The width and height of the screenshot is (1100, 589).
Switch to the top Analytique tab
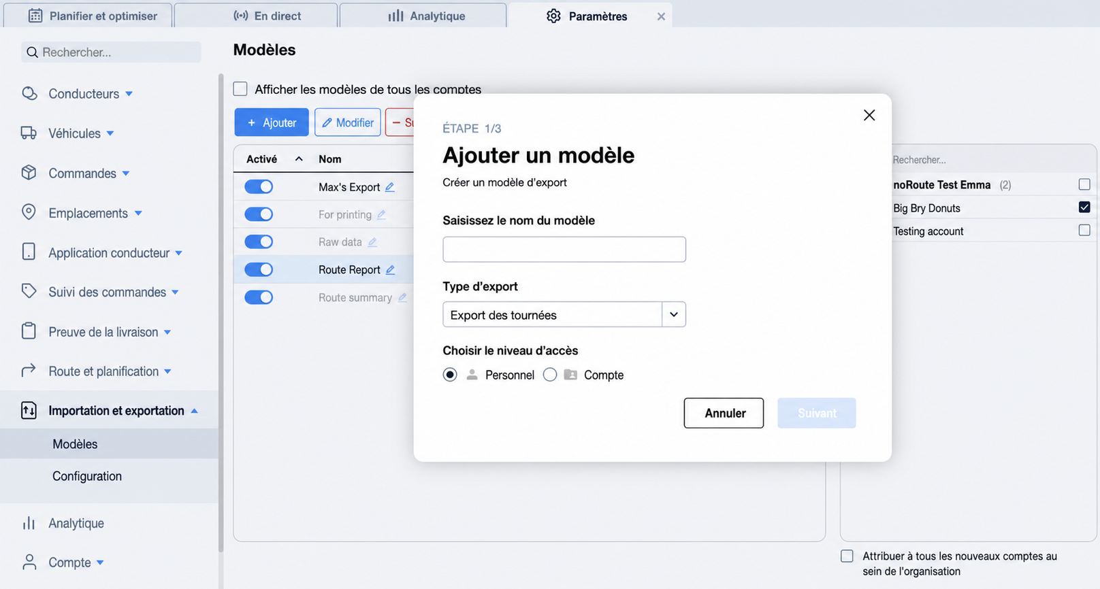tap(423, 16)
